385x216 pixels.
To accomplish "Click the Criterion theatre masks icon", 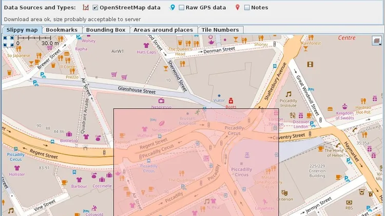I will (x=284, y=193).
